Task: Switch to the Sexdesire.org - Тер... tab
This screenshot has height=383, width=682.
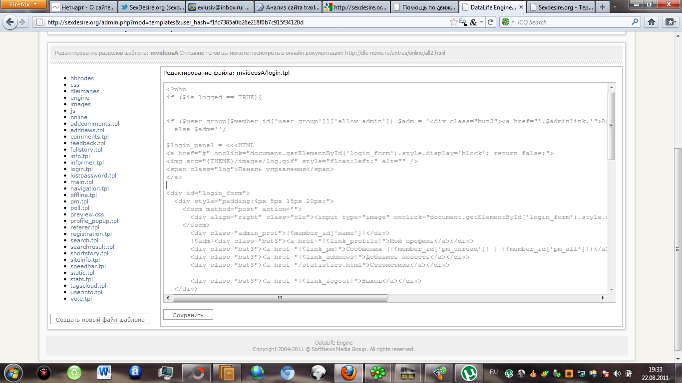Action: (x=560, y=7)
